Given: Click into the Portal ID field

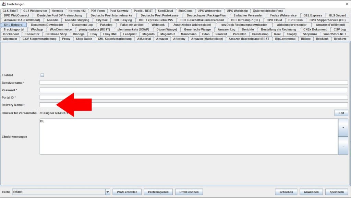Looking at the screenshot, I should pyautogui.click(x=194, y=97).
